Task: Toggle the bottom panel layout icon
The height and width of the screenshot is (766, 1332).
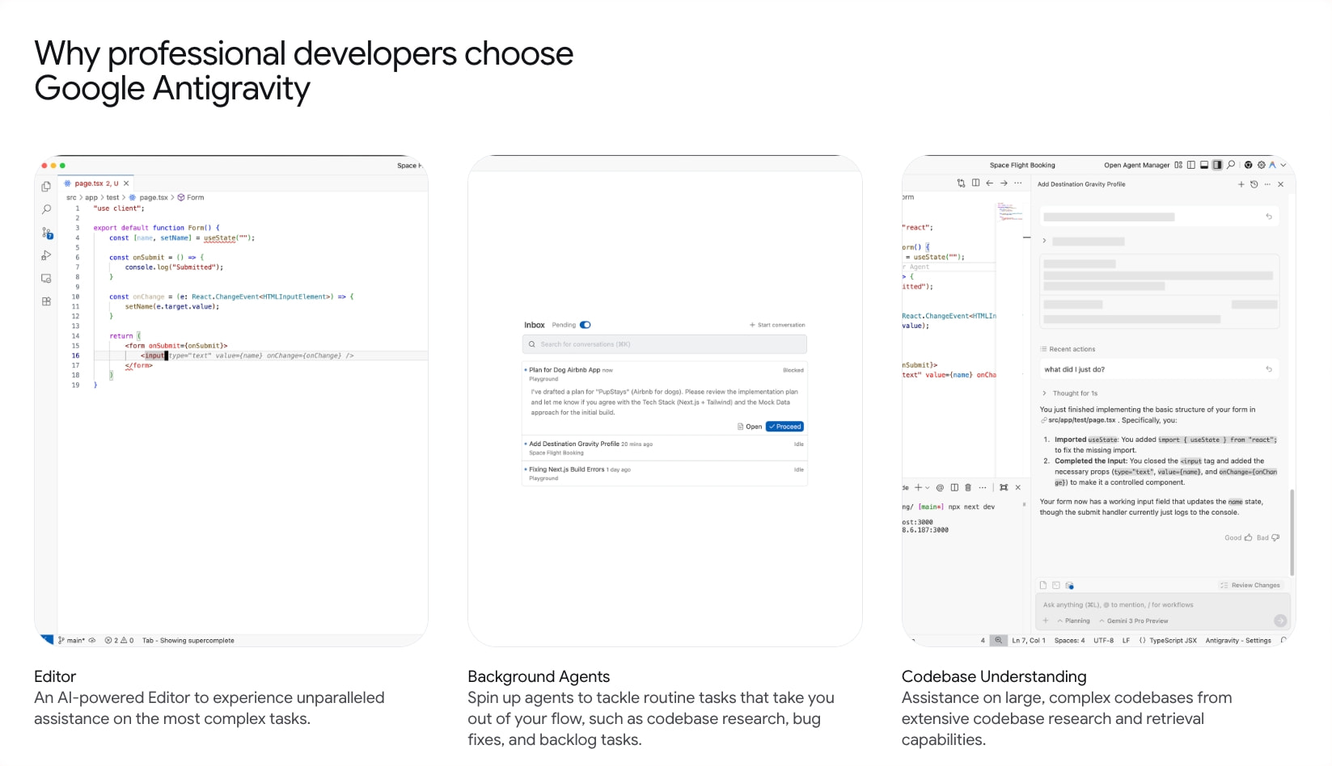Action: 1204,165
